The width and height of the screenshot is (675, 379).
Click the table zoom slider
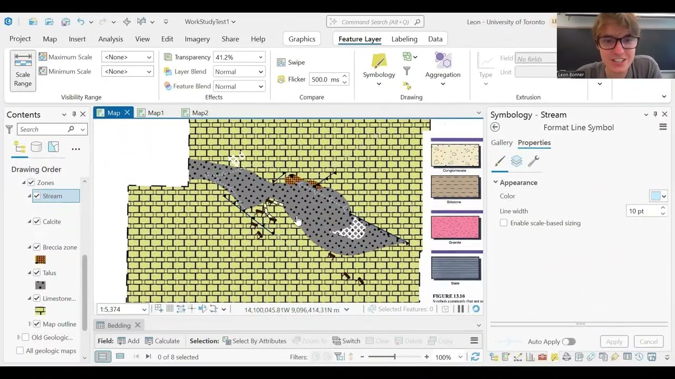[394, 357]
